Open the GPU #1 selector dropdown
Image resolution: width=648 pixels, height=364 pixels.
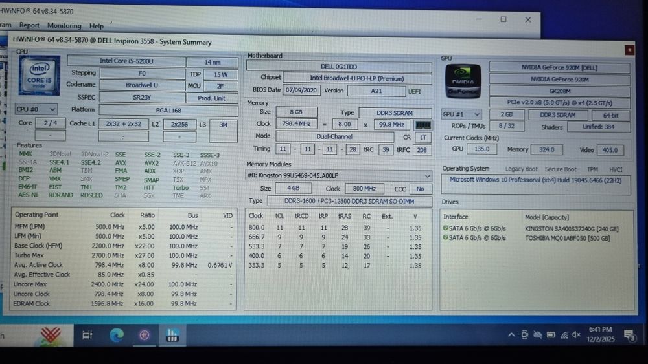coord(461,114)
